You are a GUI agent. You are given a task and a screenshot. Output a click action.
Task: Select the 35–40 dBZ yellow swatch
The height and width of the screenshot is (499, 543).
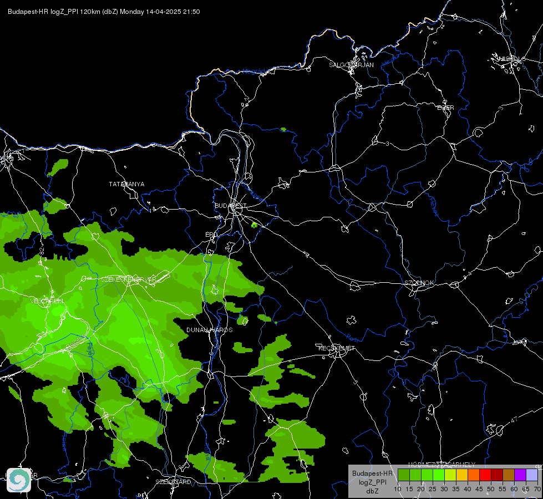tap(462, 475)
